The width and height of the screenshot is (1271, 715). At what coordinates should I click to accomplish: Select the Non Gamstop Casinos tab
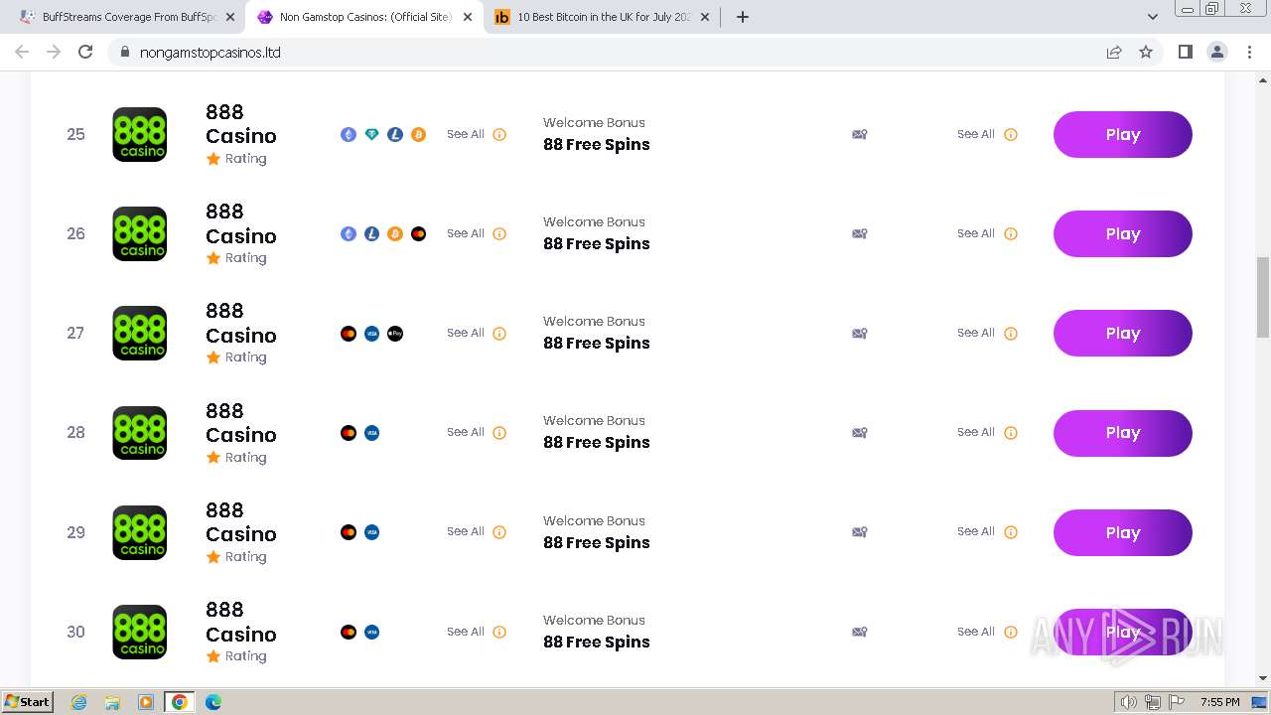[364, 17]
